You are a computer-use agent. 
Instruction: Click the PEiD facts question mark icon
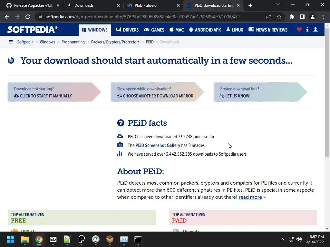(121, 123)
